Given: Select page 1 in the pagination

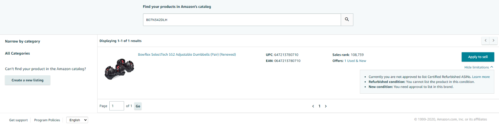Looking at the screenshot, I should [319, 106].
